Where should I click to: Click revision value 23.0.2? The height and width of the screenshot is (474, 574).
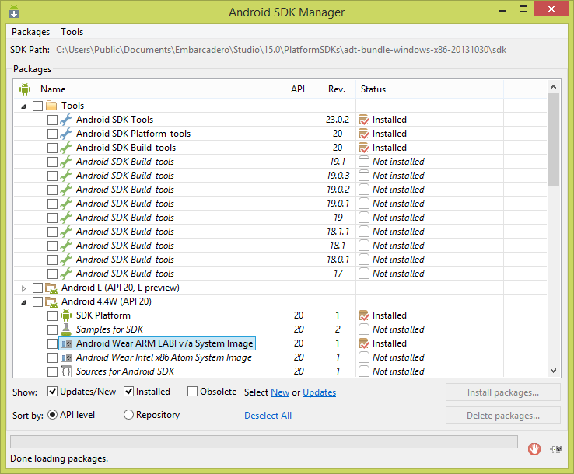(x=337, y=120)
